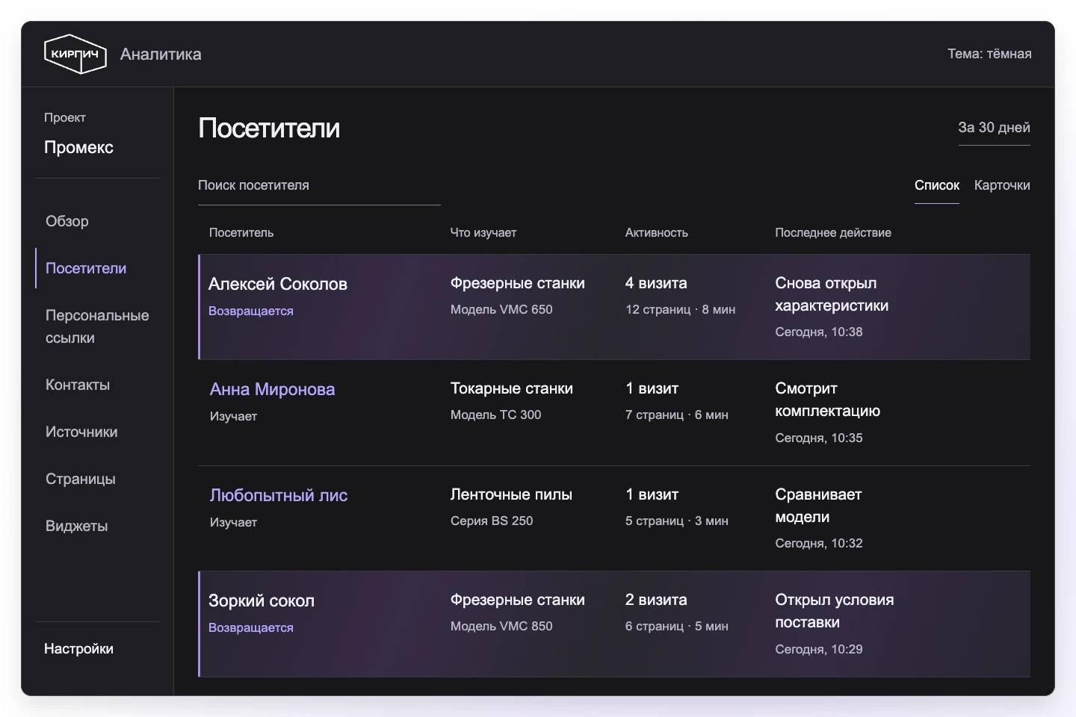1076x717 pixels.
Task: Click Ленточные пилы cell
Action: pyautogui.click(x=511, y=494)
